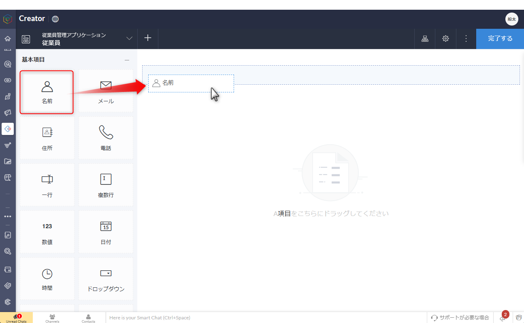Screen dimensions: 524x323
Task: Open the three-dot more options menu
Action: 466,39
